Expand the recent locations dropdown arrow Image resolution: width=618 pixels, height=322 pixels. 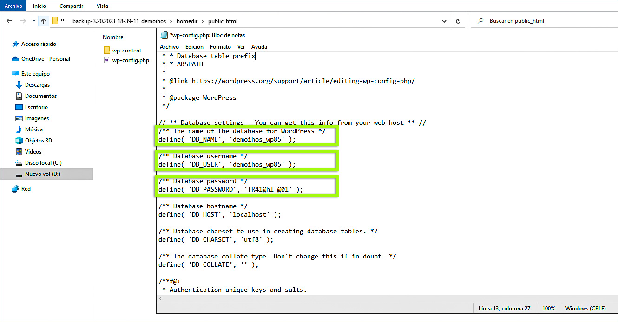[x=34, y=21]
